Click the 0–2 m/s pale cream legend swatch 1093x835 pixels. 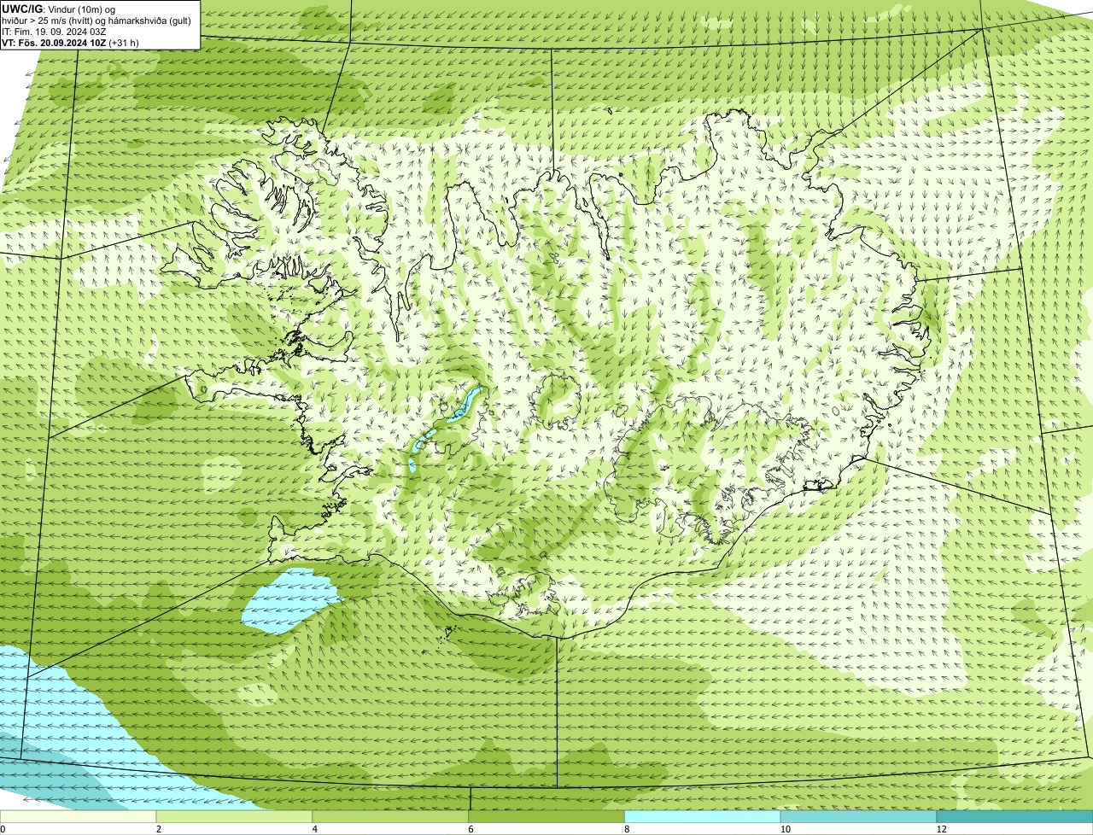click(x=78, y=817)
